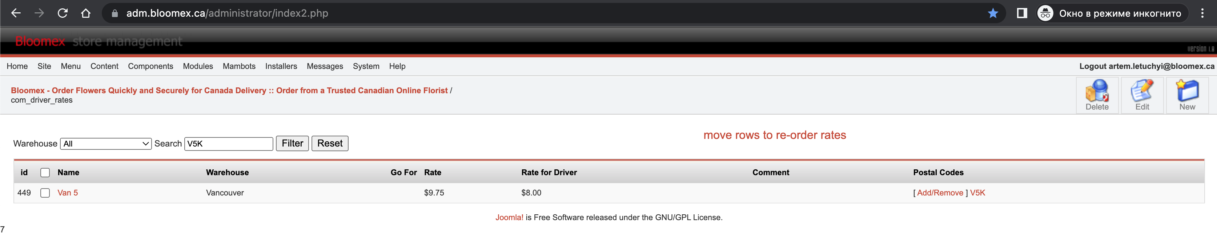Click the Edit toolbar icon

pyautogui.click(x=1142, y=95)
